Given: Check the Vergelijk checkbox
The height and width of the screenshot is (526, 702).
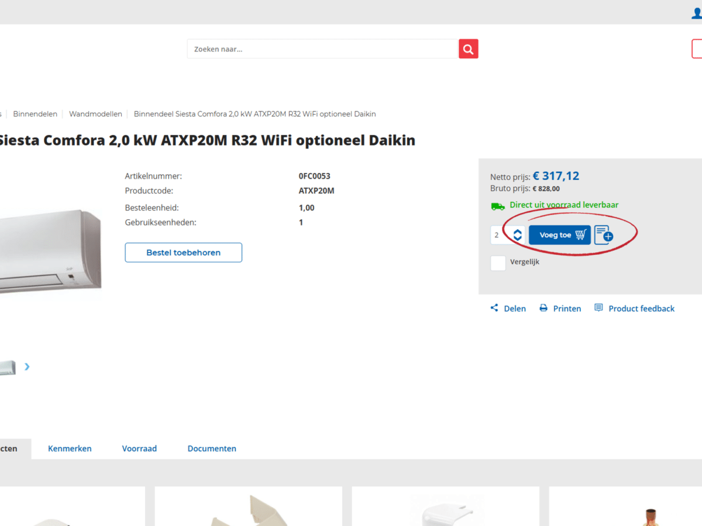Looking at the screenshot, I should [498, 263].
